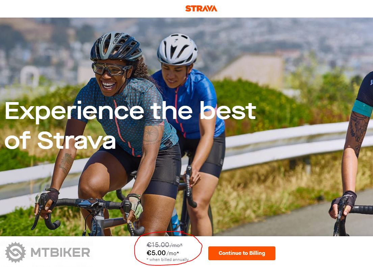Image resolution: width=373 pixels, height=267 pixels.
Task: Click the Strava logo at top
Action: [201, 8]
